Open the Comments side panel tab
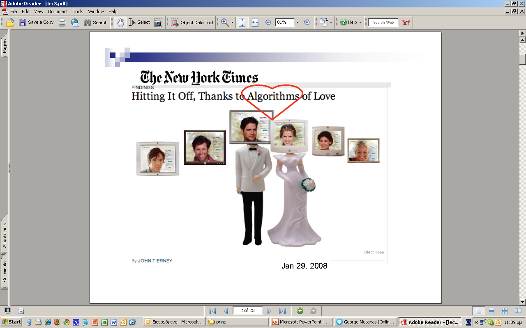Image resolution: width=526 pixels, height=328 pixels. (5, 271)
